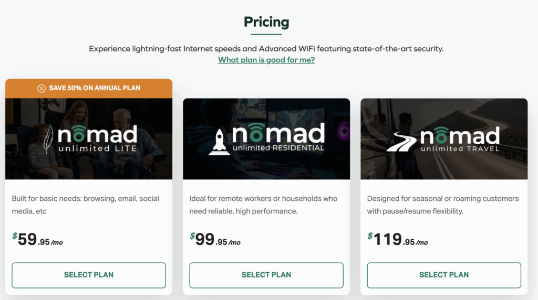Click the rocket icon on Residential plan
Screen dimensions: 538x300
click(x=220, y=140)
